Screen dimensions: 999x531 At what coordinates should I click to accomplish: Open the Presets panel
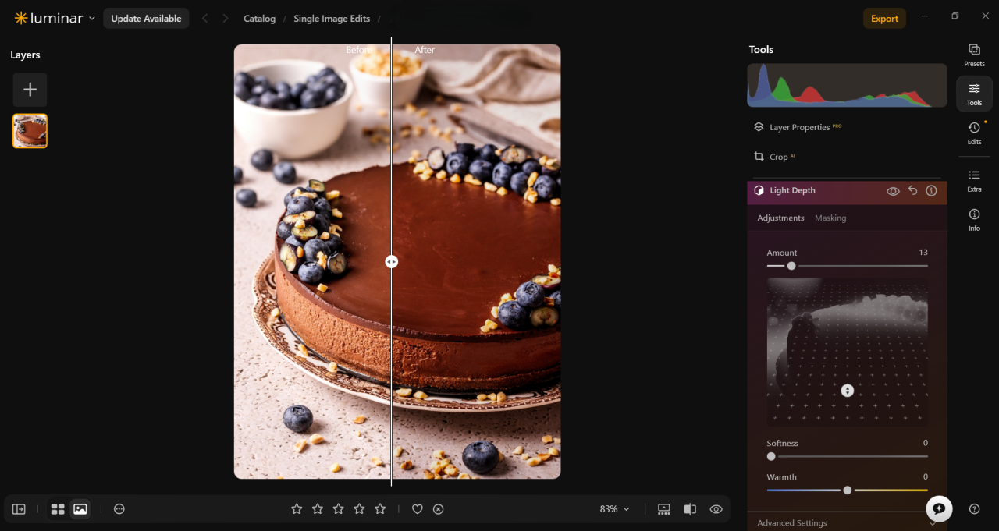tap(974, 55)
